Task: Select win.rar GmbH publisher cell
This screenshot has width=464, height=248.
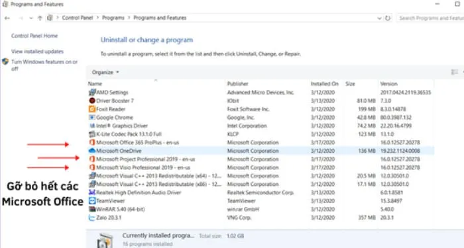Action: click(x=243, y=209)
